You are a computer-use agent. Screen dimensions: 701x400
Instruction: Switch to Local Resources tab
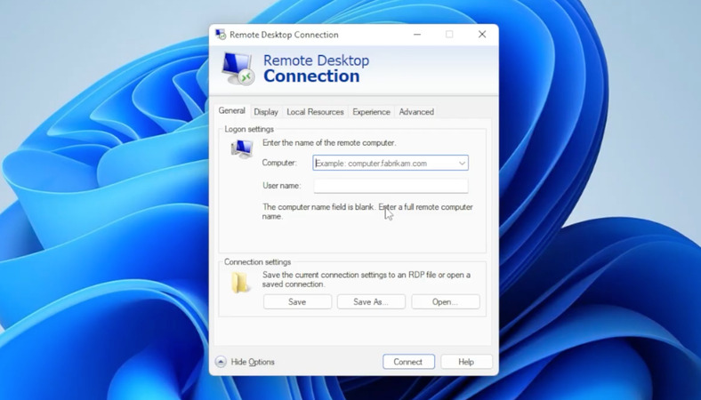click(x=315, y=112)
